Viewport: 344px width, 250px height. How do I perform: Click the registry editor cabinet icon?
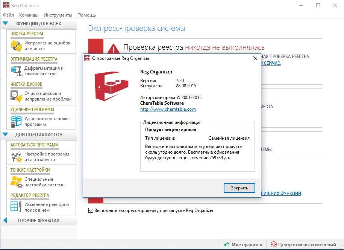coord(16,207)
